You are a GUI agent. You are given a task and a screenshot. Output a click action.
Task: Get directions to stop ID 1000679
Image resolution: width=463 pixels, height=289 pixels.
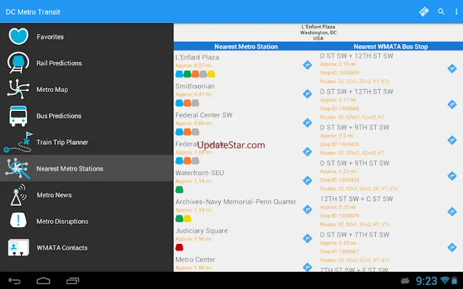pyautogui.click(x=452, y=212)
